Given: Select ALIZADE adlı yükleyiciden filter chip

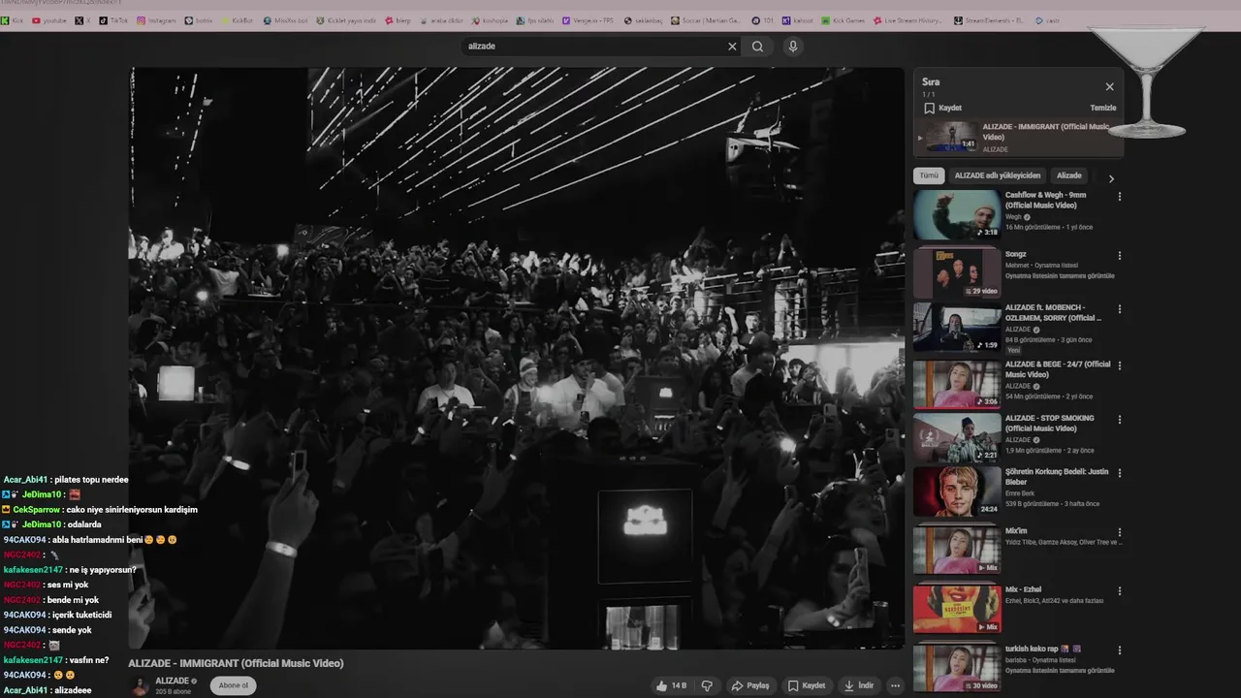Looking at the screenshot, I should pos(997,175).
